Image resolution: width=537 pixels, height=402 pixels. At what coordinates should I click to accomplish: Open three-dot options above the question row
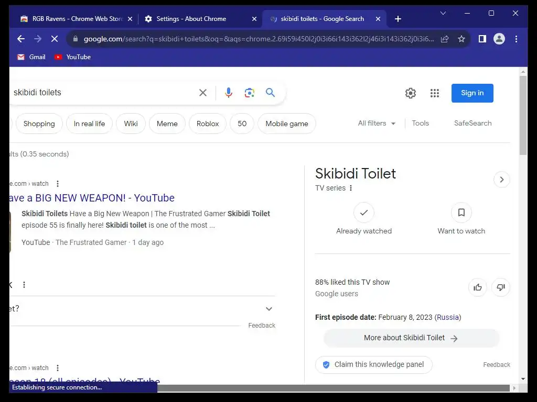point(24,285)
